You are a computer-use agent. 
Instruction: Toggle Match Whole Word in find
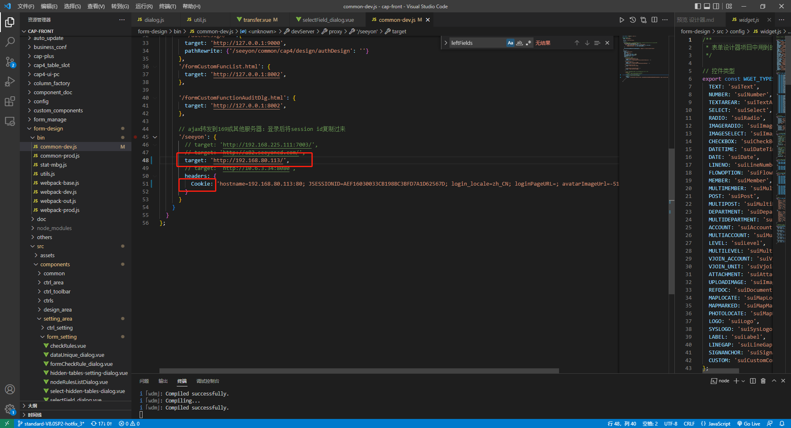(520, 43)
